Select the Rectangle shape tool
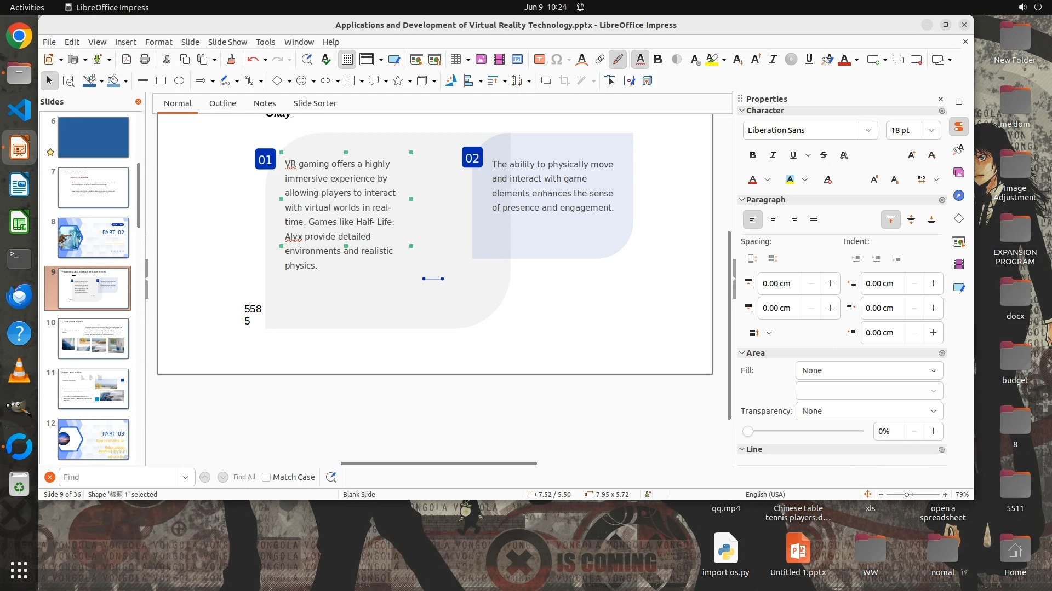The image size is (1052, 591). pos(161,81)
